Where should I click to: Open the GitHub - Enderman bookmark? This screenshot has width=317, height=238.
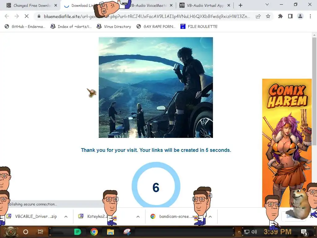[25, 27]
